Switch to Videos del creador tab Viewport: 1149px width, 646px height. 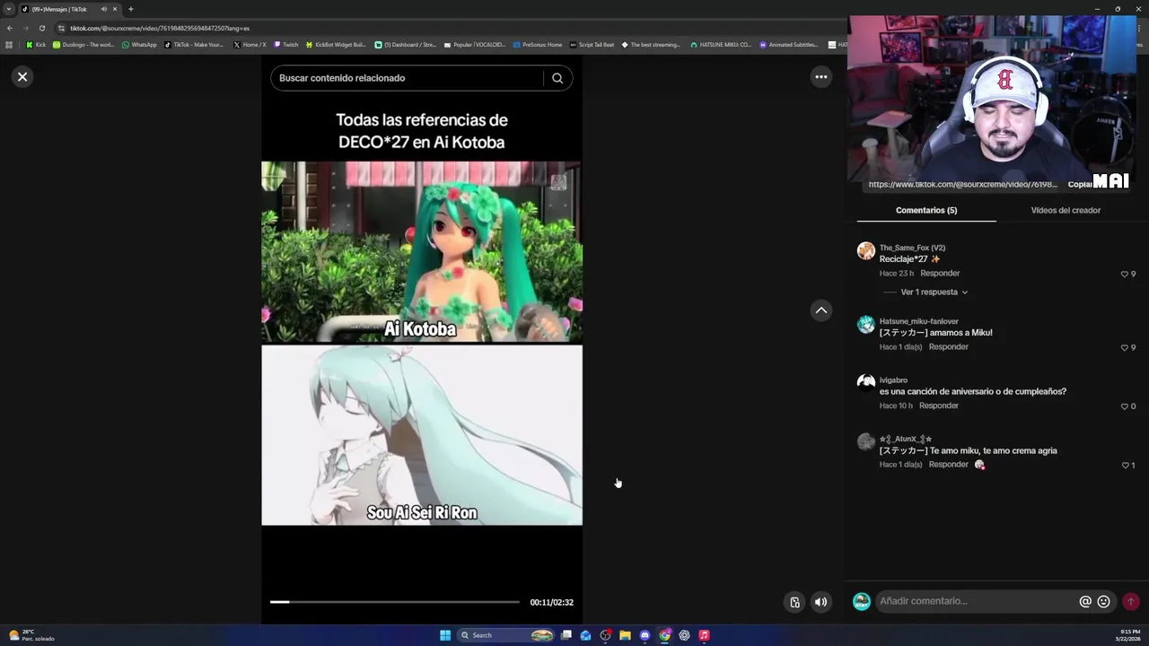click(1066, 210)
